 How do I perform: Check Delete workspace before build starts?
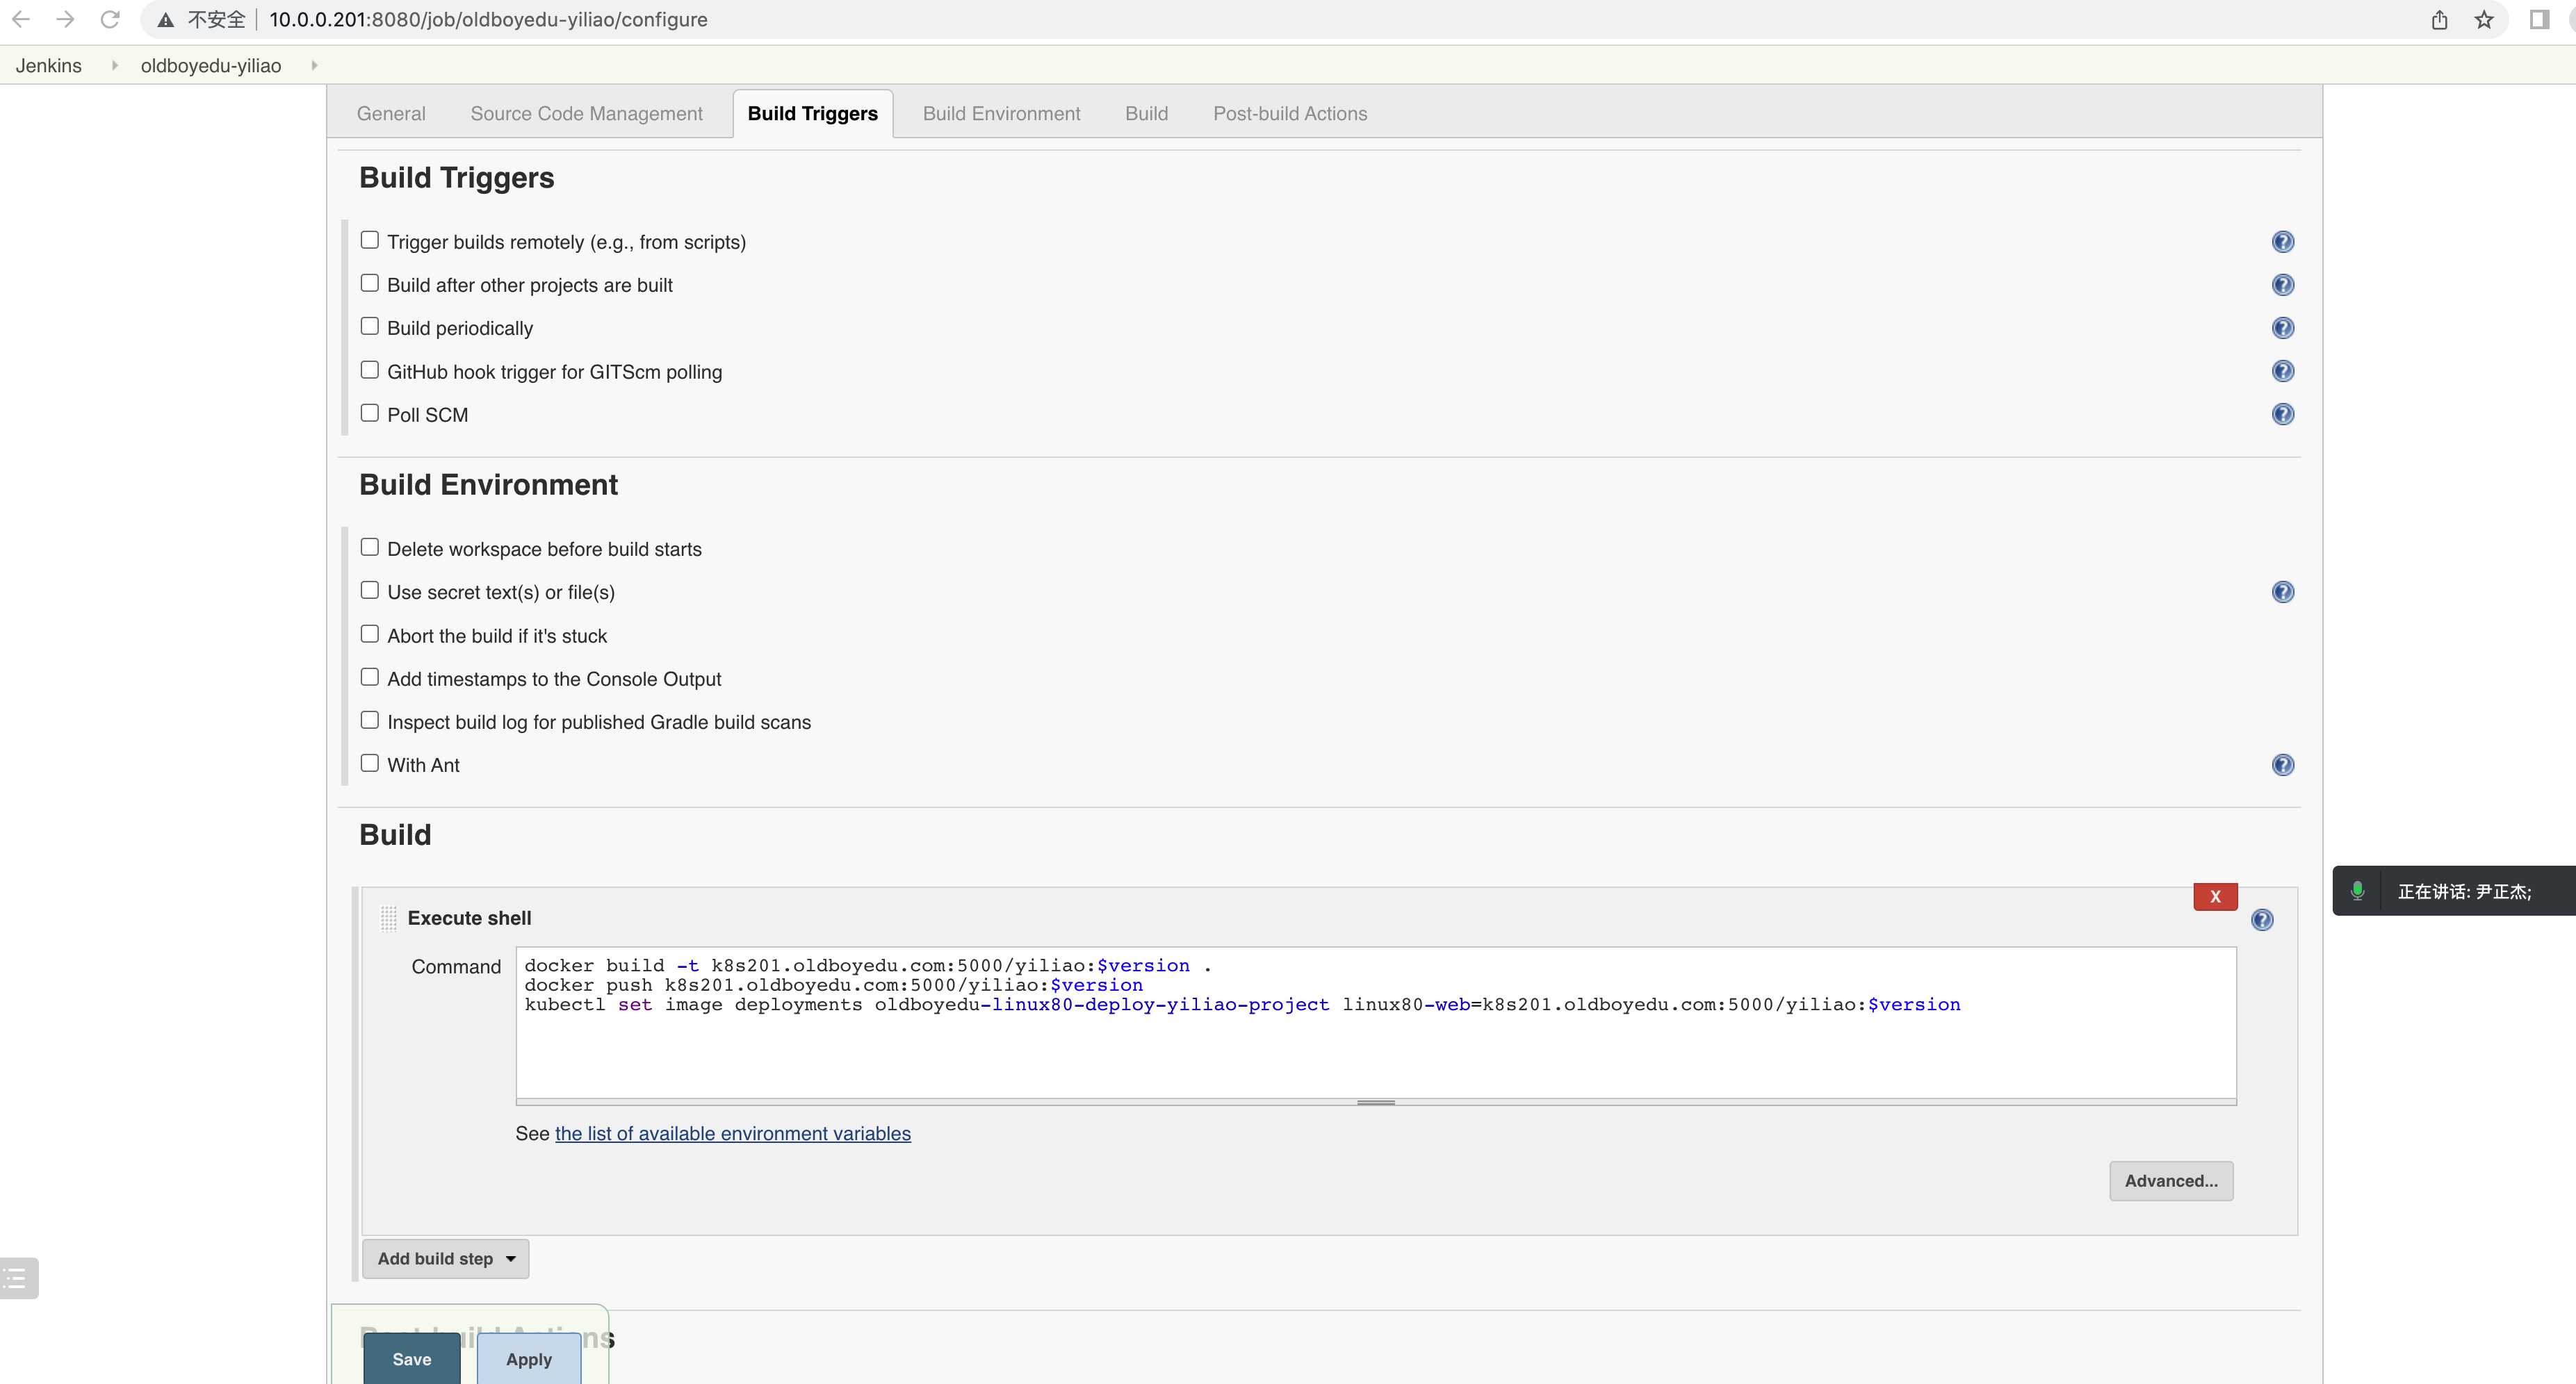tap(370, 547)
